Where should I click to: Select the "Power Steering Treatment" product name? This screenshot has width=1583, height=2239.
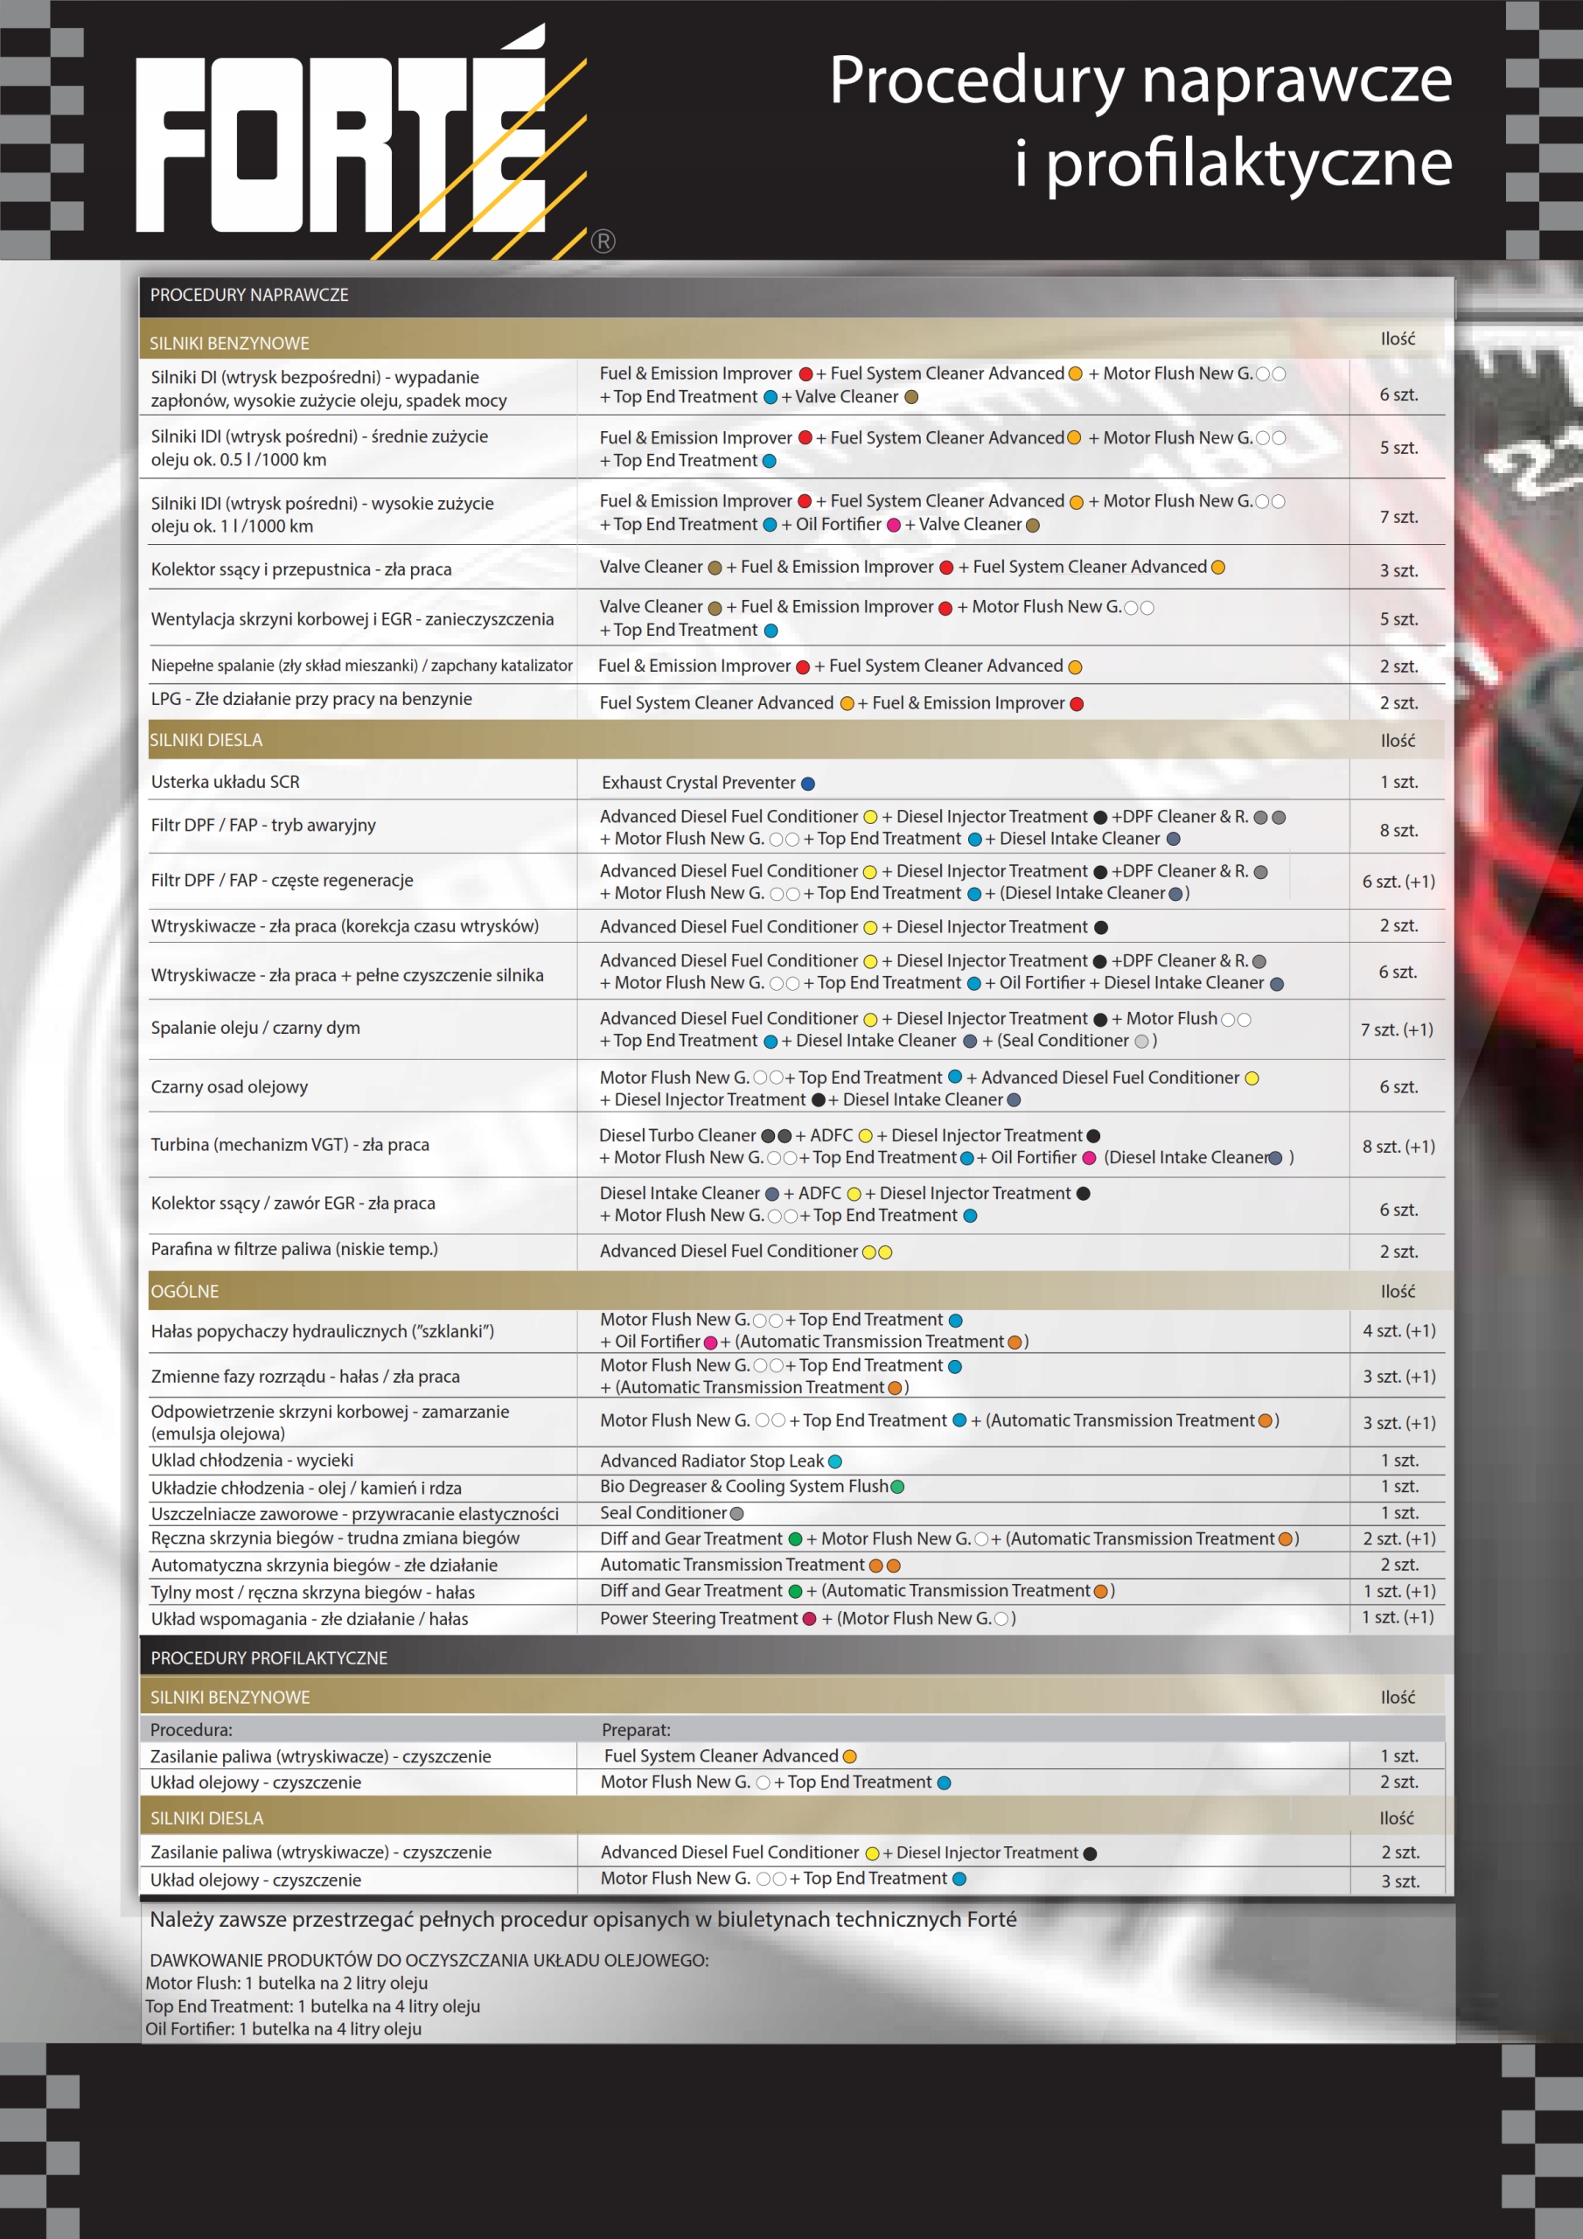(x=700, y=1619)
